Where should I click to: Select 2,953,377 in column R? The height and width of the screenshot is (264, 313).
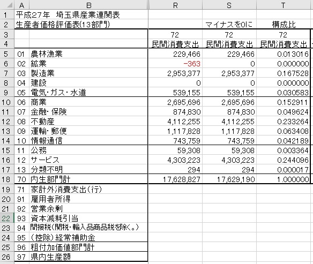175,73
